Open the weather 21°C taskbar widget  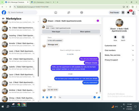[115, 107]
